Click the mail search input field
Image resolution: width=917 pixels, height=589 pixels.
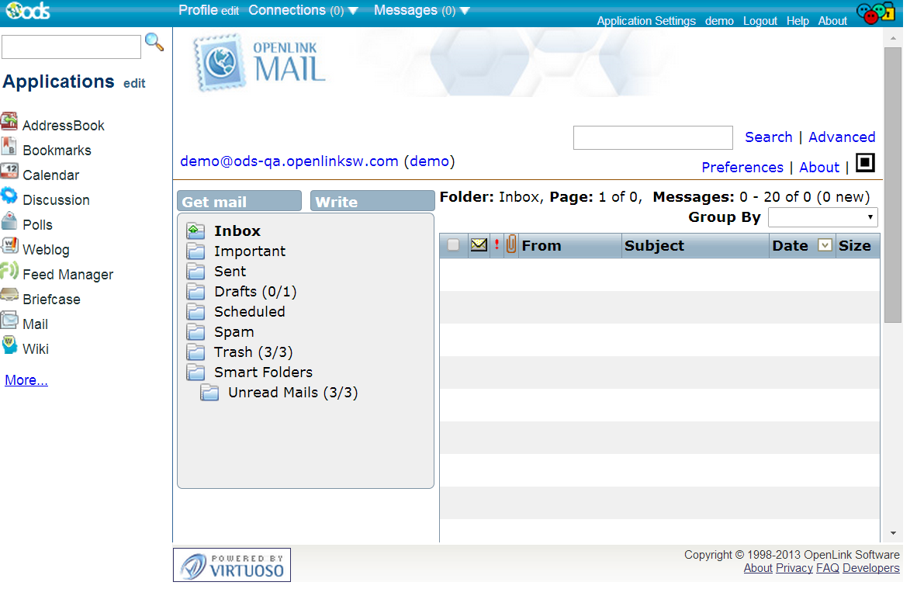point(652,138)
